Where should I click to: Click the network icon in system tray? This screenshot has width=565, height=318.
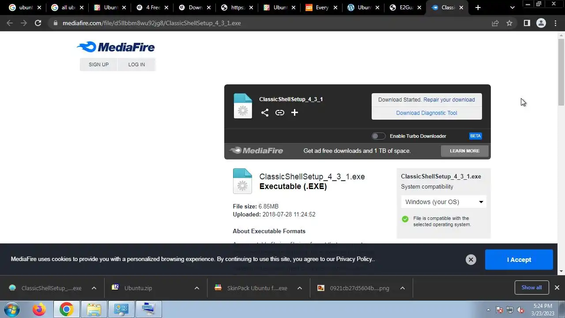(510, 310)
